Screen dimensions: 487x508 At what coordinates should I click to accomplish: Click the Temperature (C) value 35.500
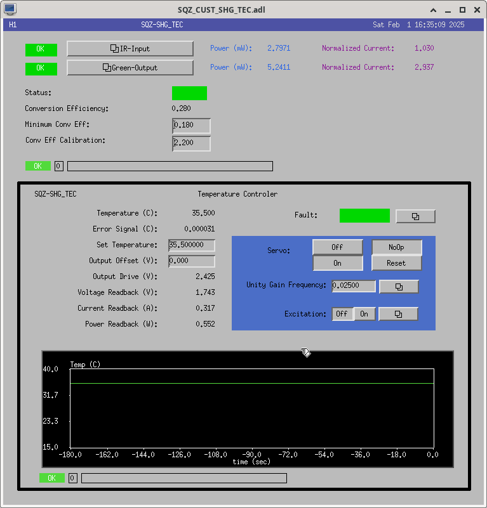point(203,213)
